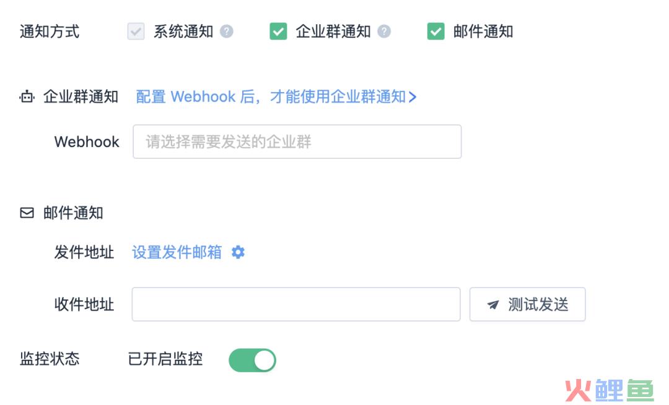Open the 配置 Webhook 后 link

pyautogui.click(x=271, y=96)
